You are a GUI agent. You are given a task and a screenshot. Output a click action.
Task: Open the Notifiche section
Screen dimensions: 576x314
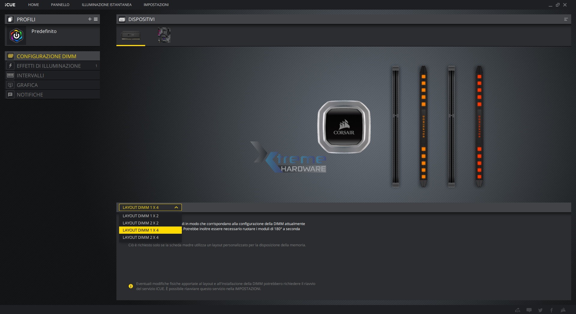(30, 95)
